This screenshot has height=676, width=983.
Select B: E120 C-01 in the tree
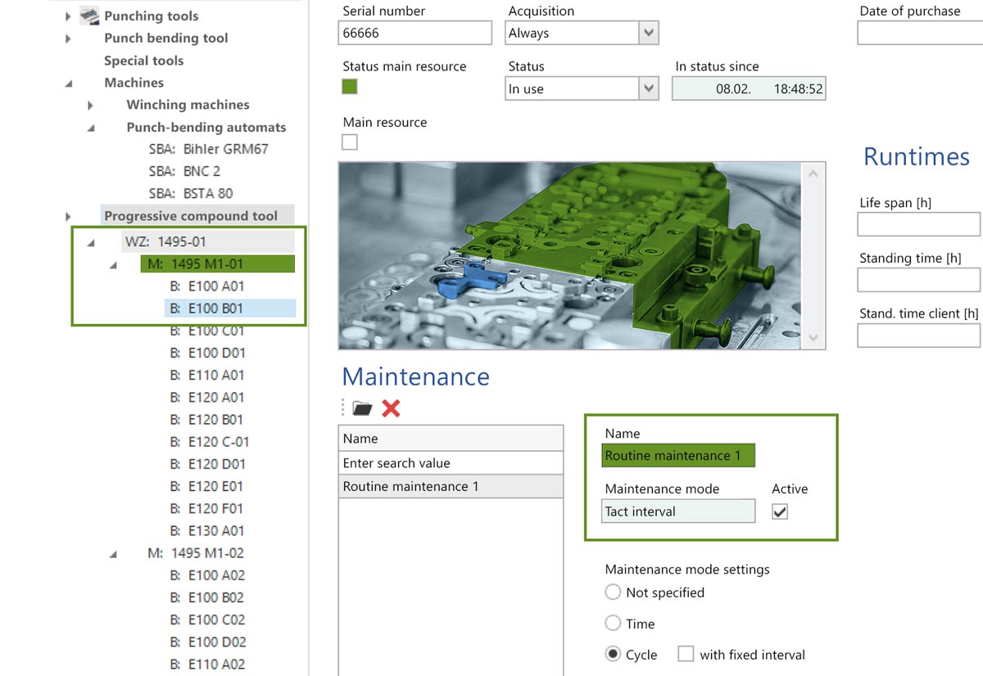pyautogui.click(x=209, y=441)
